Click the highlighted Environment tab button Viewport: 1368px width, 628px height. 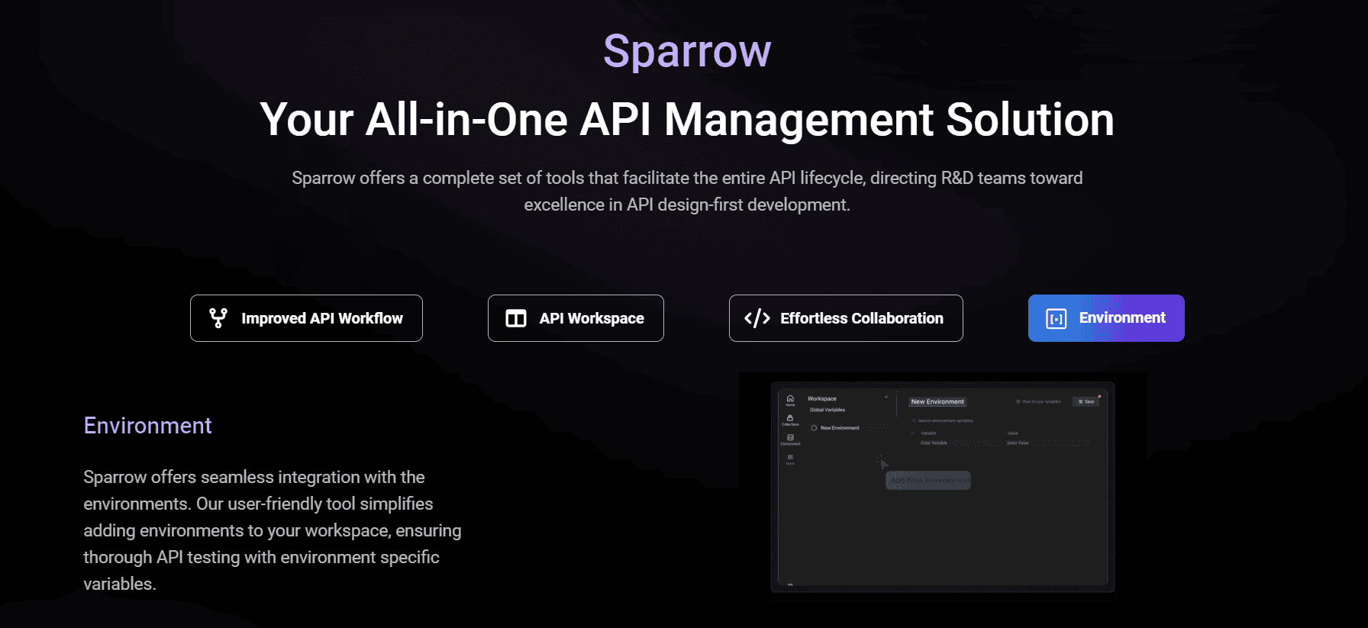coord(1106,318)
